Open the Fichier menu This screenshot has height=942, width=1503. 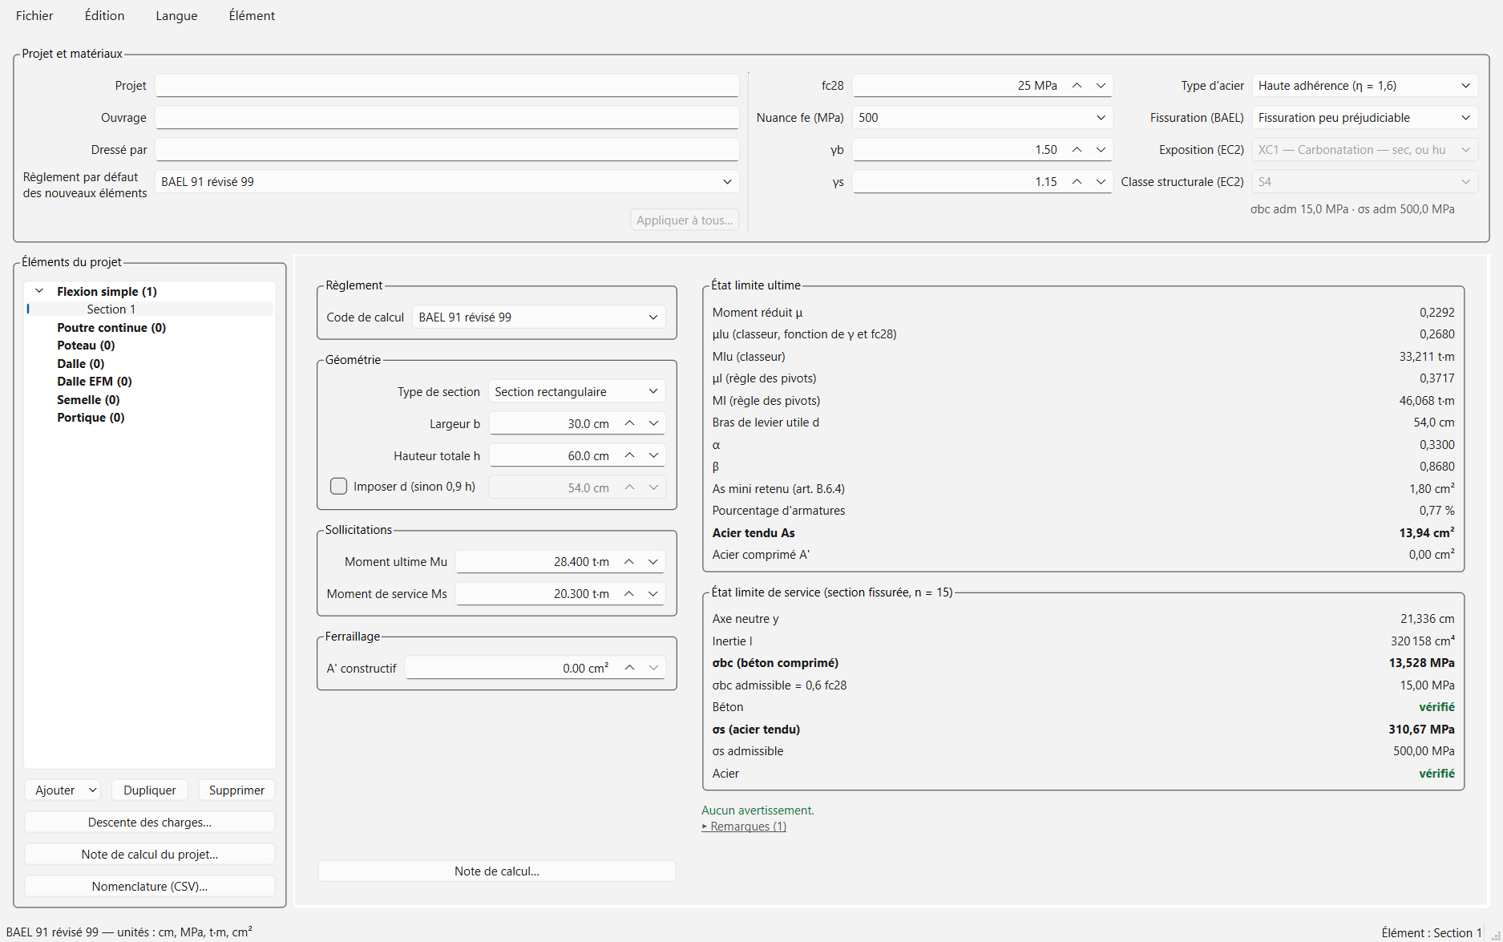click(x=34, y=16)
